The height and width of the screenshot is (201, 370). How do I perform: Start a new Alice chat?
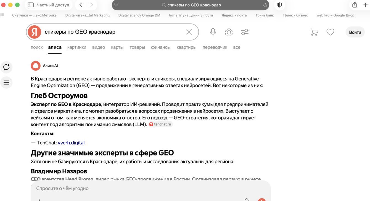pyautogui.click(x=6, y=67)
